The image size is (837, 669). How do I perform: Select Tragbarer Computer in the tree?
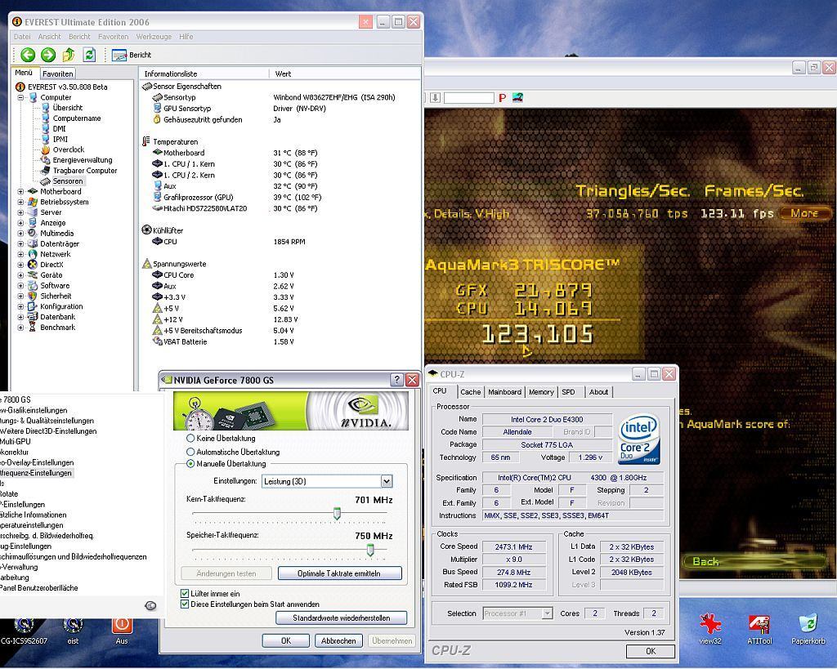coord(85,171)
